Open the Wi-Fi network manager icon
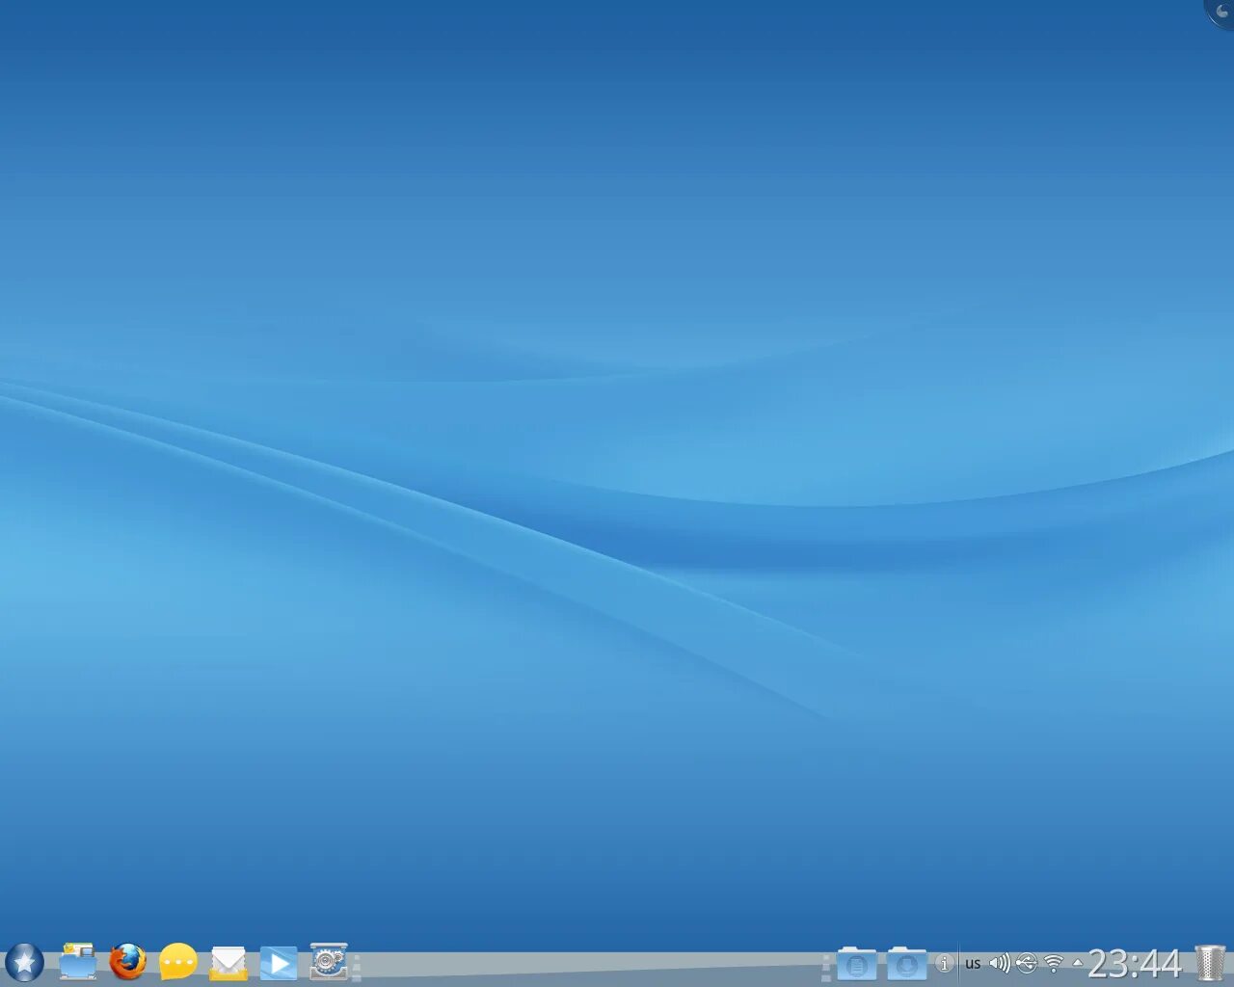Viewport: 1234px width, 987px height. coord(1054,963)
